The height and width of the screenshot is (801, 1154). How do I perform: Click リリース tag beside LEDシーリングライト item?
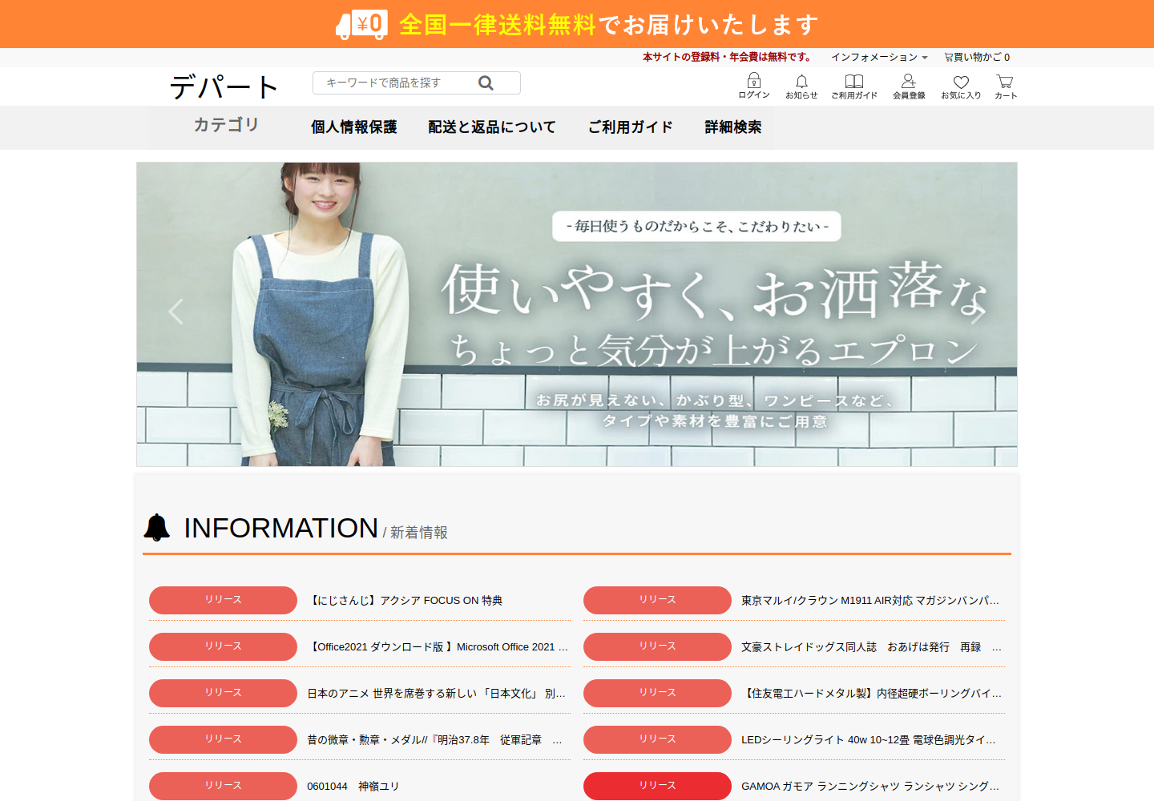[657, 739]
